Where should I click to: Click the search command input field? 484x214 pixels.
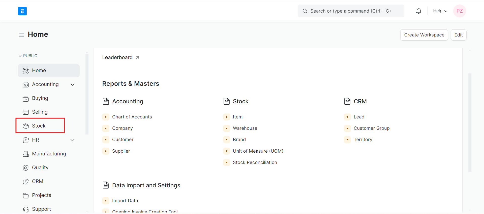pos(351,11)
